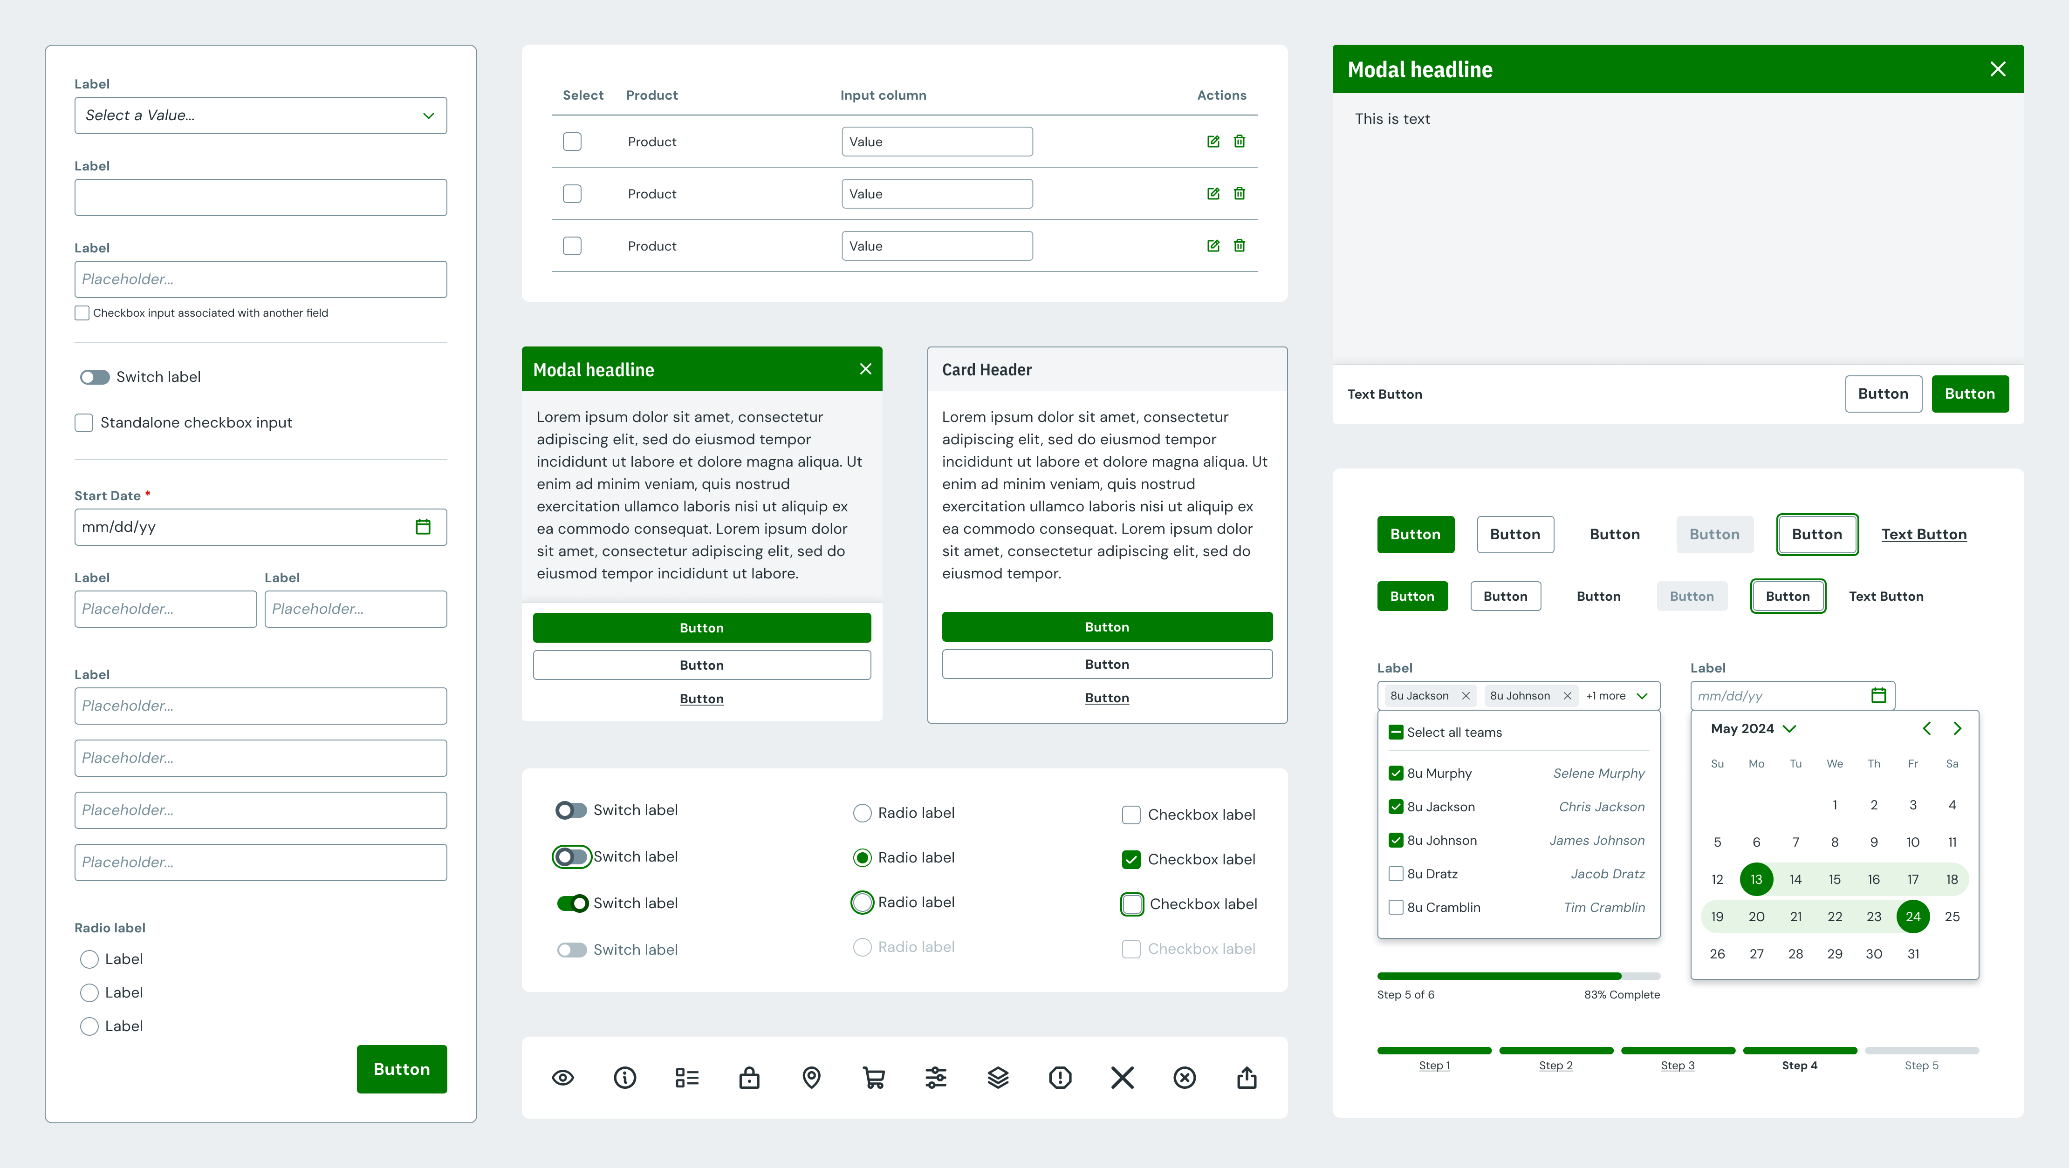Click the Step 5 of 6 progress bar
Viewport: 2069px width, 1168px height.
[1518, 976]
